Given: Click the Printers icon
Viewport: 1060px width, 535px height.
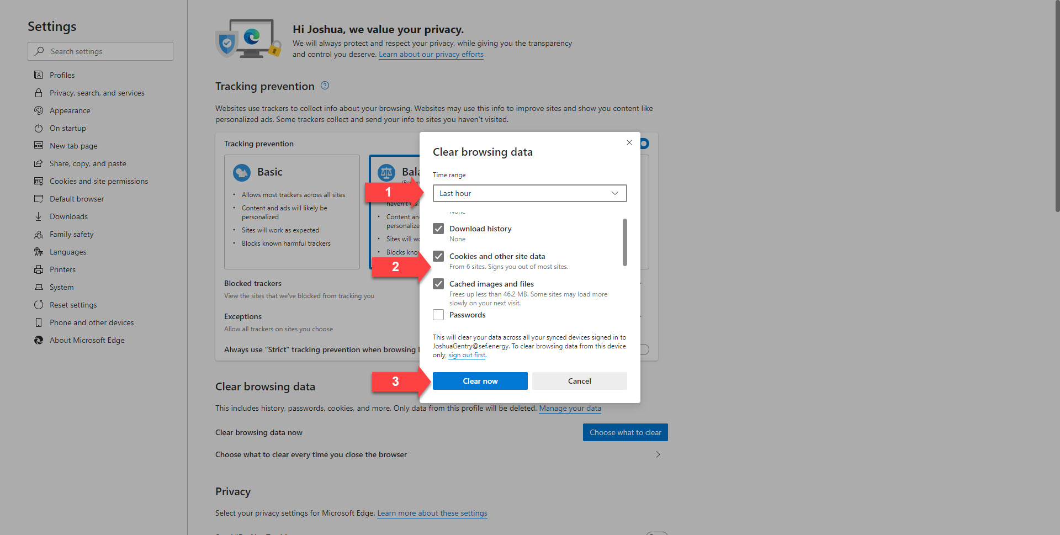Looking at the screenshot, I should point(39,269).
